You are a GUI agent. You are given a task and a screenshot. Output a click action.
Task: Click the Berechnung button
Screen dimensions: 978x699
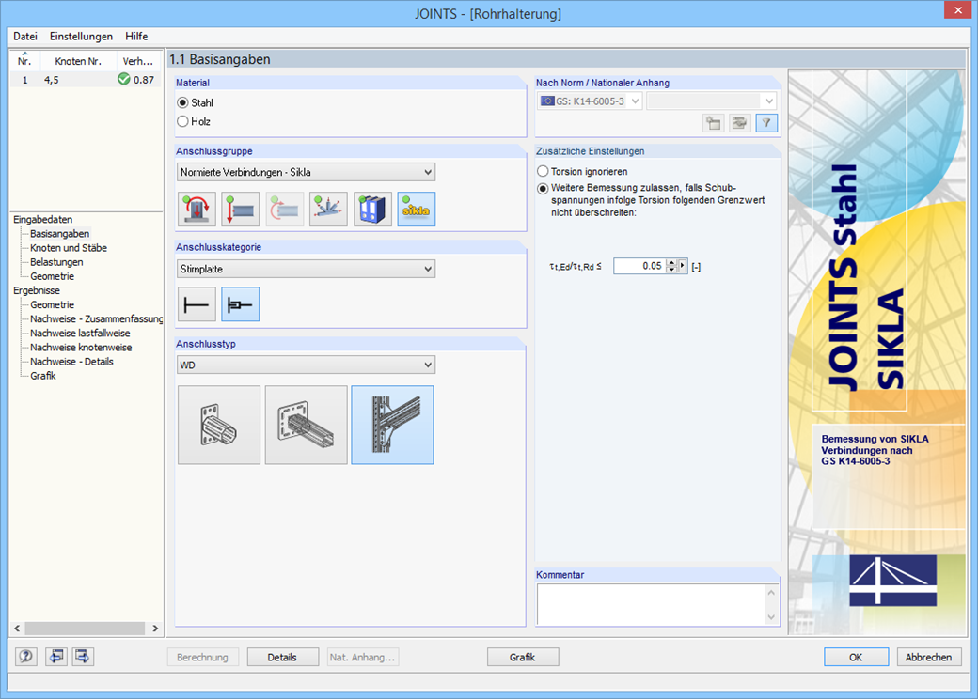(203, 657)
